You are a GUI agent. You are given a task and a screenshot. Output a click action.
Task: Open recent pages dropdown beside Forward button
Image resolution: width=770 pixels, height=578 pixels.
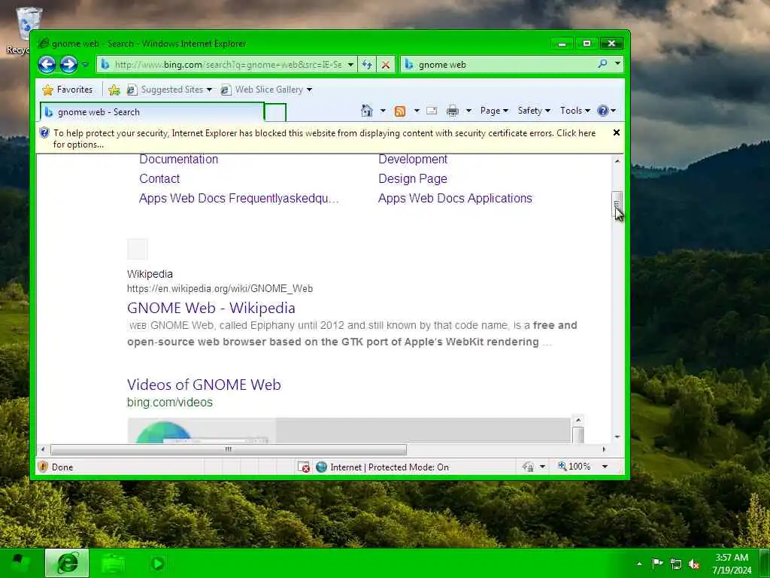tap(85, 65)
